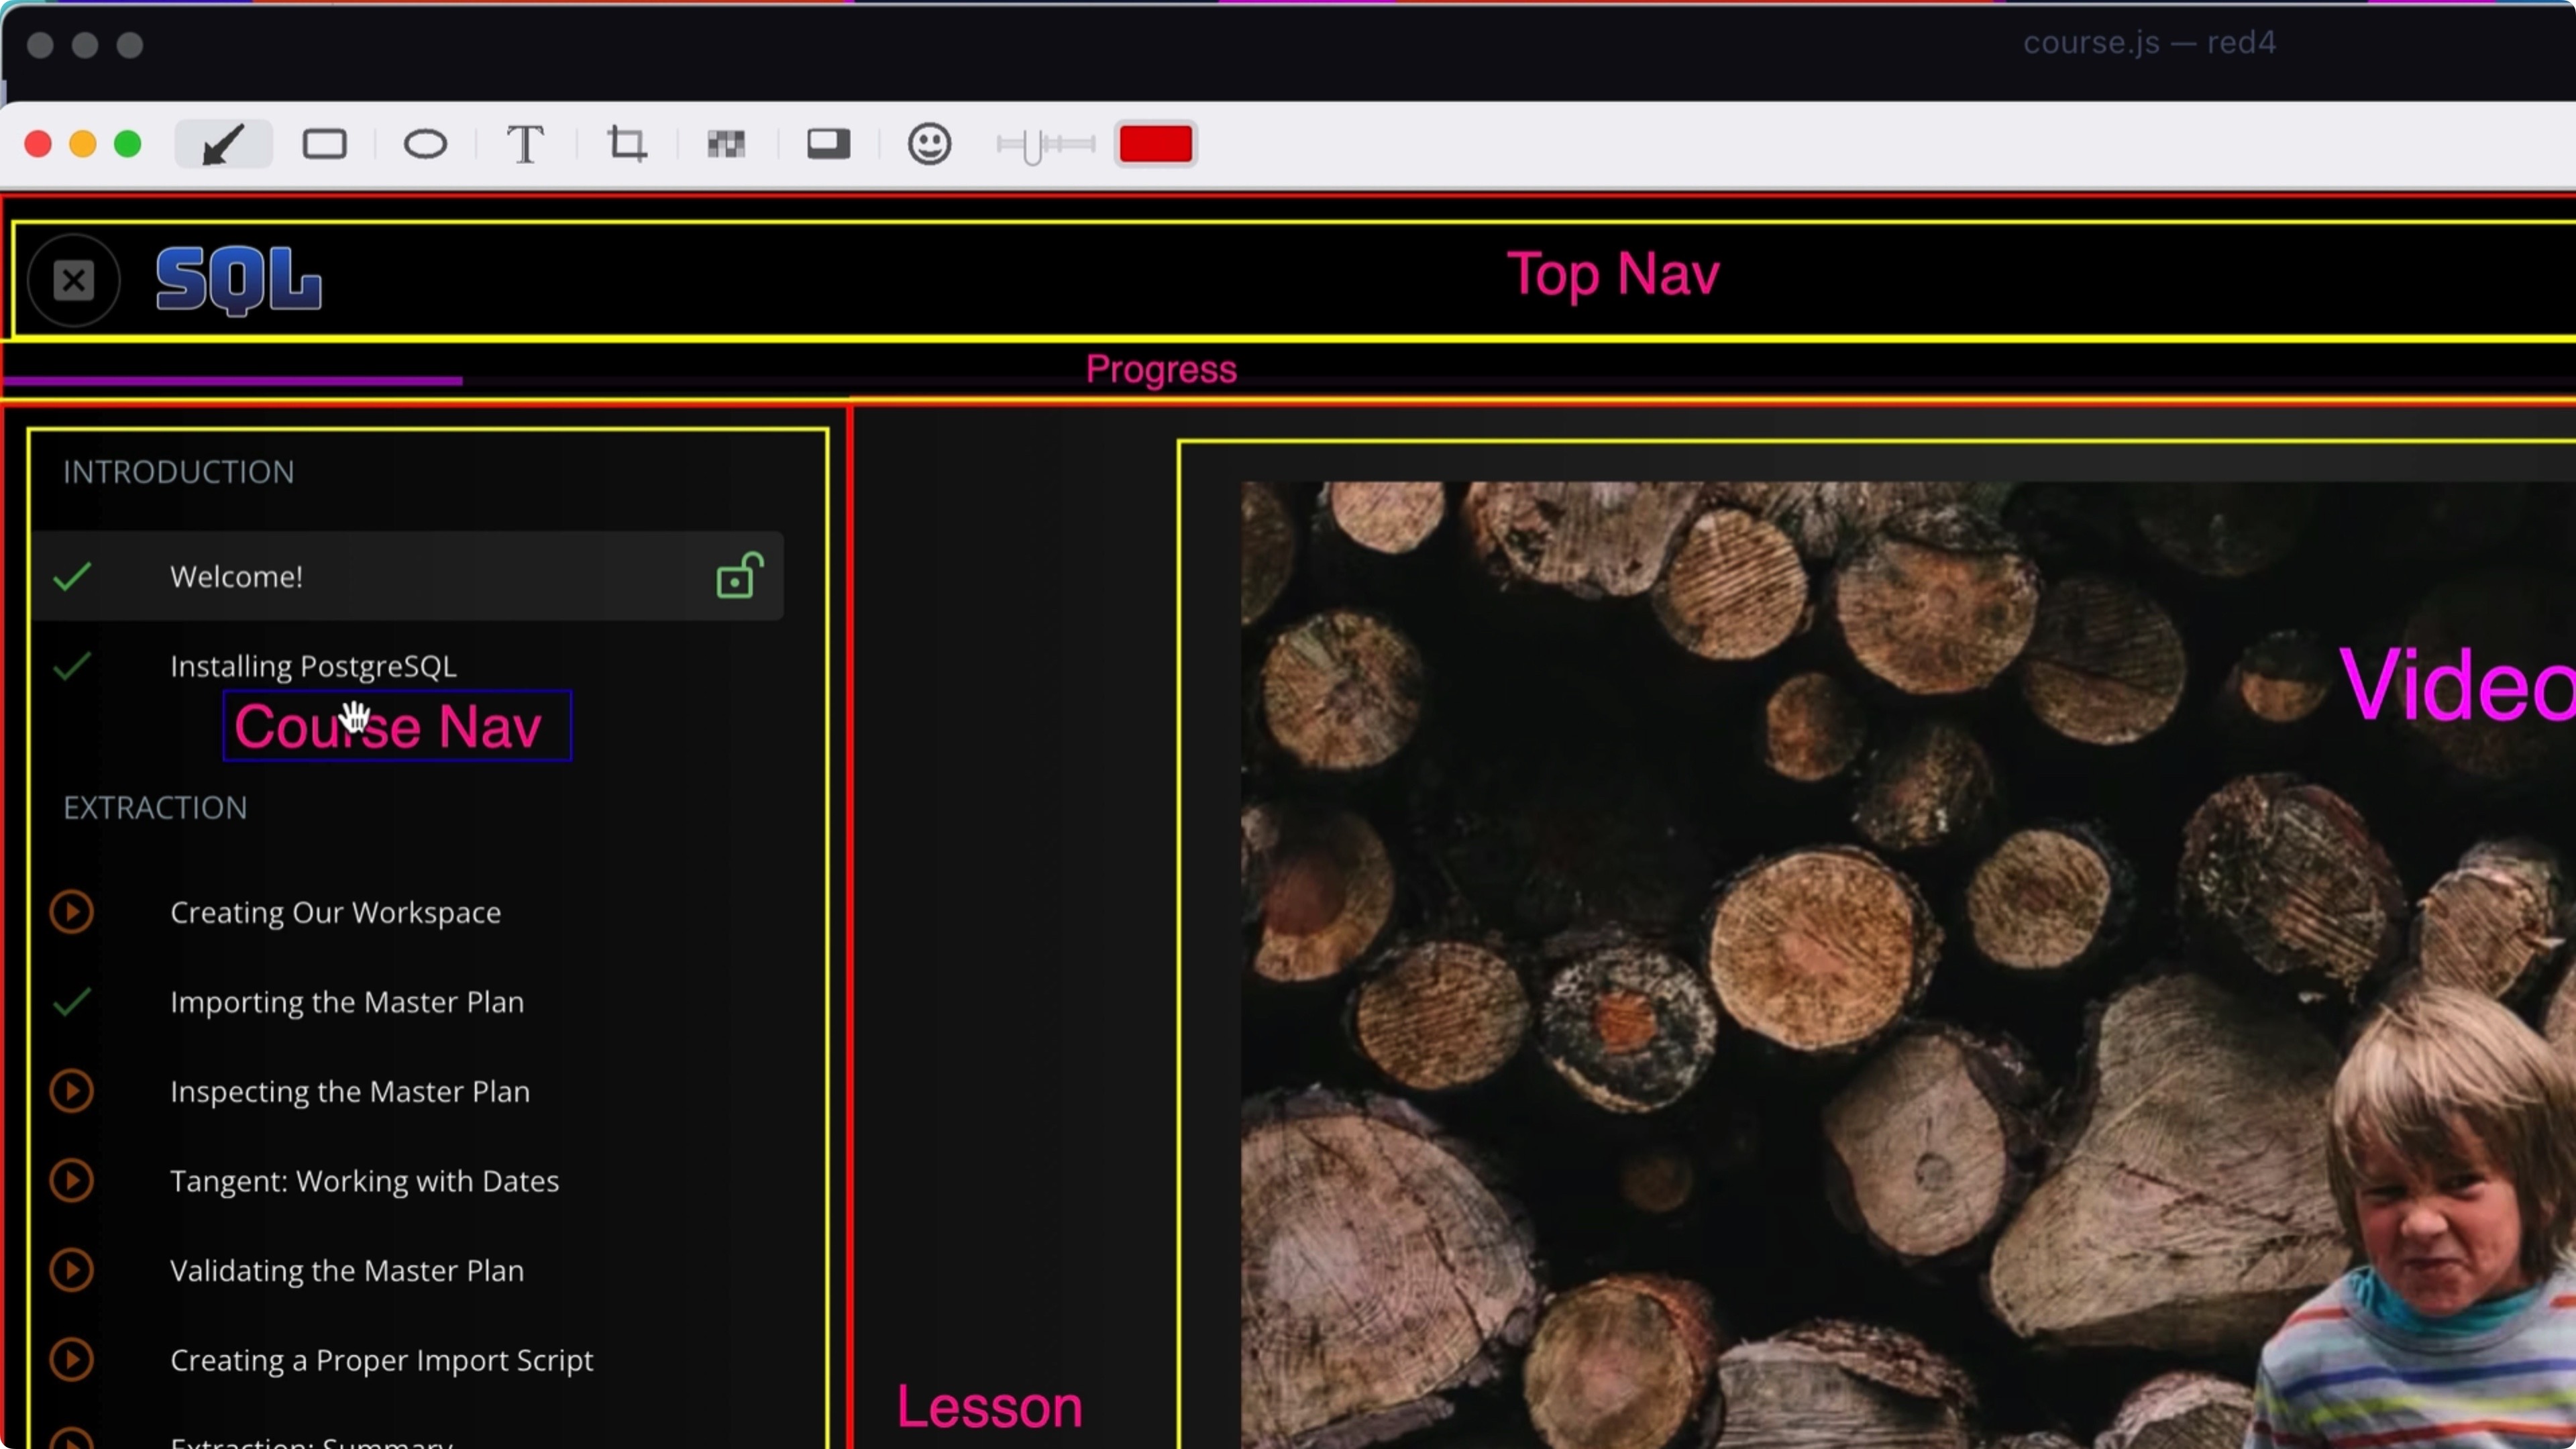Open the emoji sticker tool

[929, 144]
